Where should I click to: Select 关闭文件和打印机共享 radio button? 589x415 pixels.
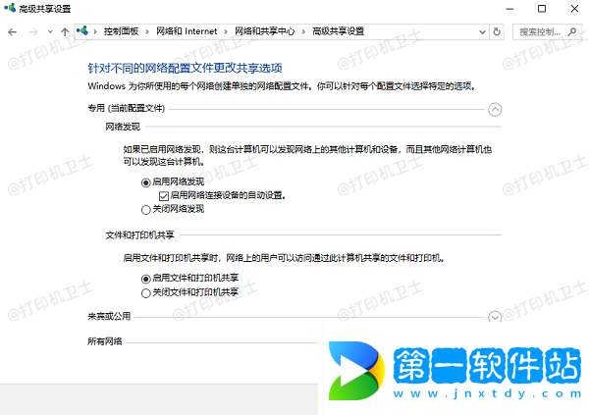click(x=145, y=293)
